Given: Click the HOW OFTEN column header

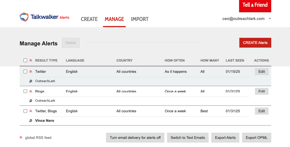Looking at the screenshot, I should point(175,60).
